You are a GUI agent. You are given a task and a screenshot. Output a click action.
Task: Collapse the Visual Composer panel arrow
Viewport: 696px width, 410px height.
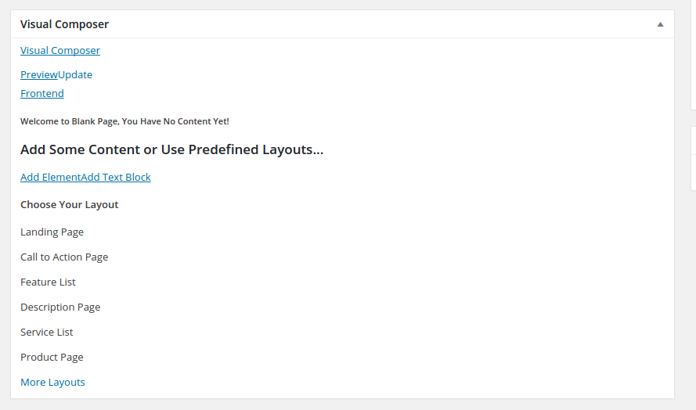(660, 24)
